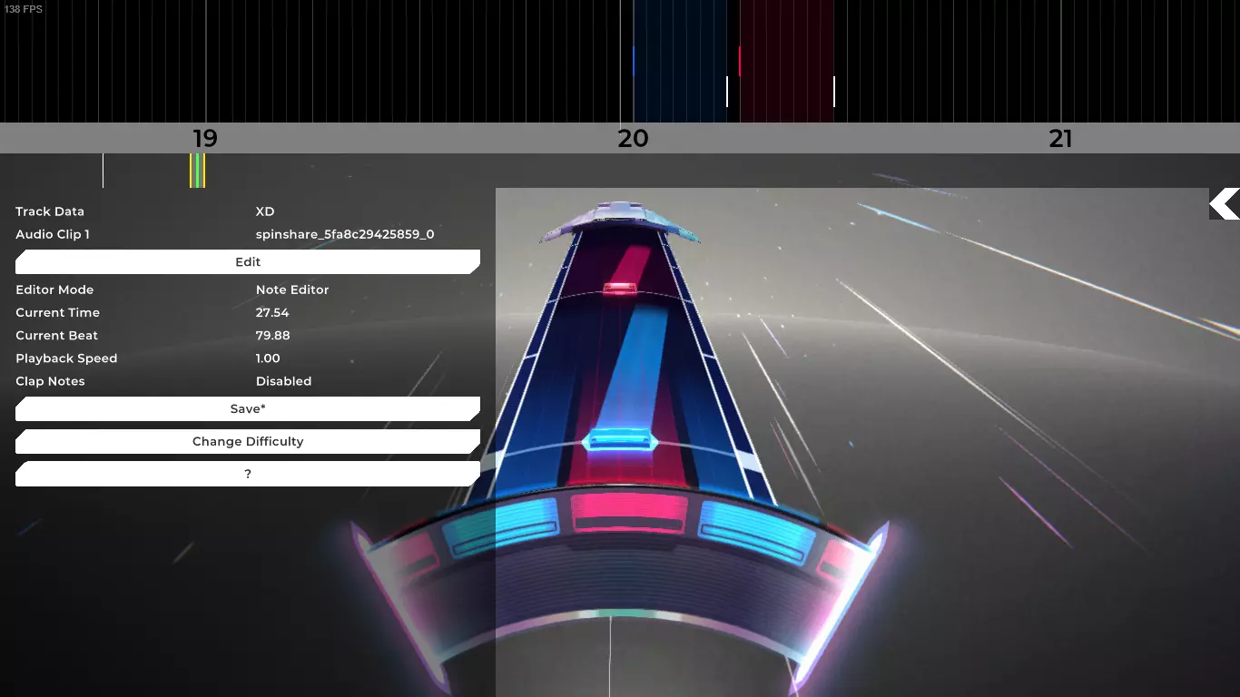
Task: Jump to beat marker 21 on the timeline
Action: [1060, 139]
